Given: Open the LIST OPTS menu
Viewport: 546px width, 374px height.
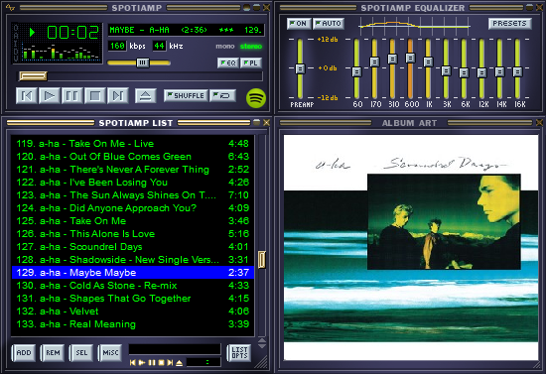Looking at the screenshot, I should coord(239,353).
